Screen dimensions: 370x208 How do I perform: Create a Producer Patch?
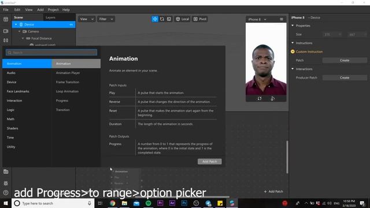[x=345, y=77]
